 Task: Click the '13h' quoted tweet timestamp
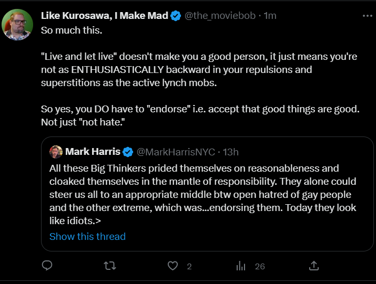point(231,152)
